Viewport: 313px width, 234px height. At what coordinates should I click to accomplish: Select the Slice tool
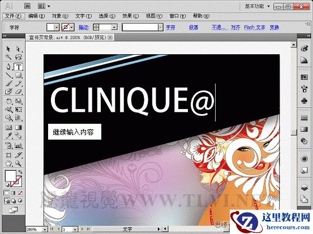[x=18, y=155]
